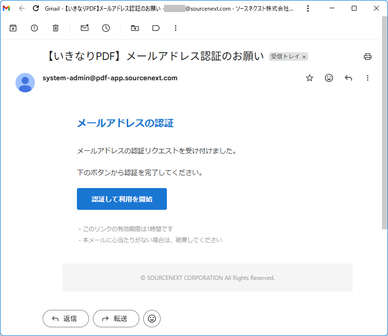Mark the email as unread
This screenshot has width=388, height=336.
coord(85,28)
